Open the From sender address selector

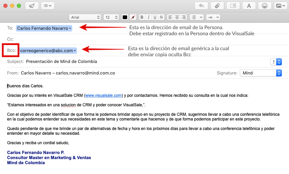pos(68,73)
